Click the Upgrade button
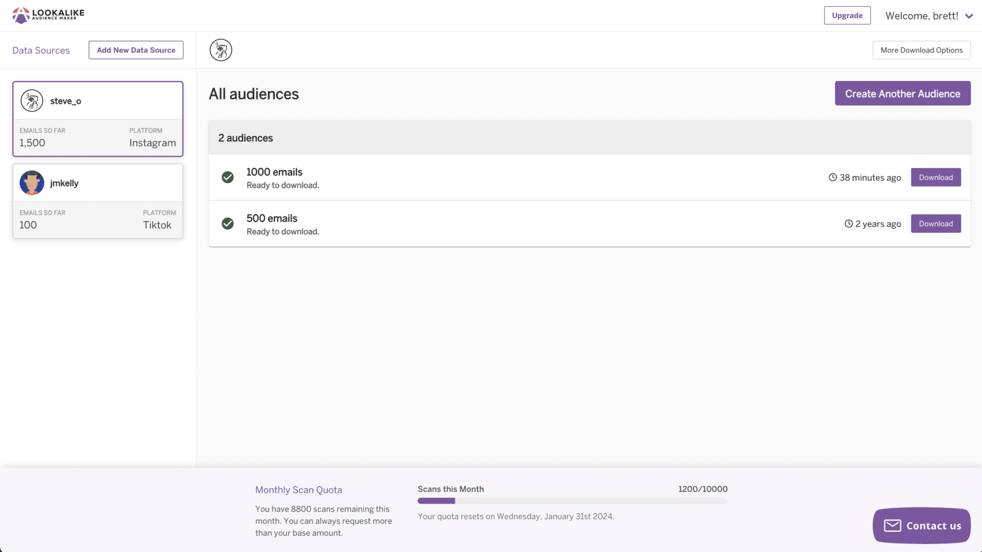 pyautogui.click(x=847, y=15)
